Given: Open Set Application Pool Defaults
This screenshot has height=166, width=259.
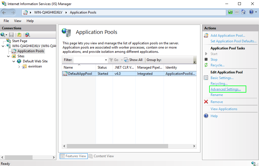Looking at the screenshot, I should click(234, 41).
